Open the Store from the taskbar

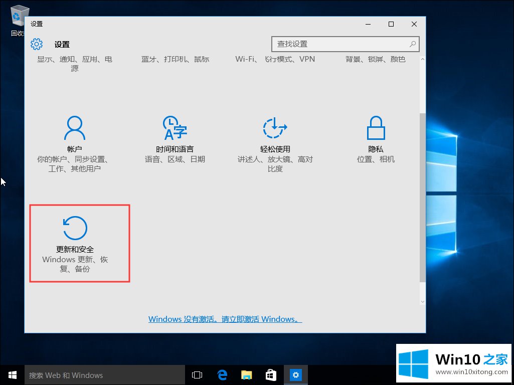click(x=271, y=375)
